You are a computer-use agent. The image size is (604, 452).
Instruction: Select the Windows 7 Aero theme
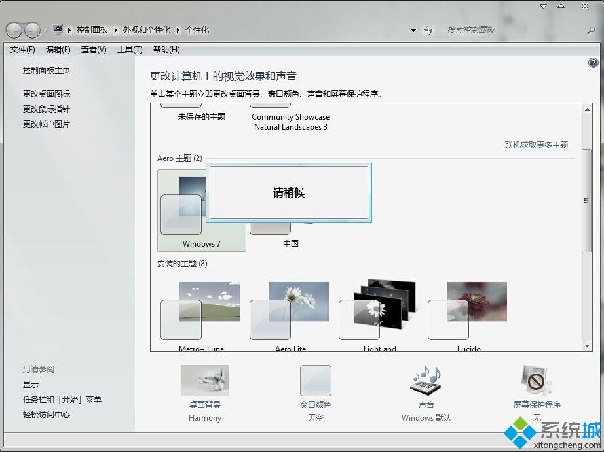(x=202, y=211)
